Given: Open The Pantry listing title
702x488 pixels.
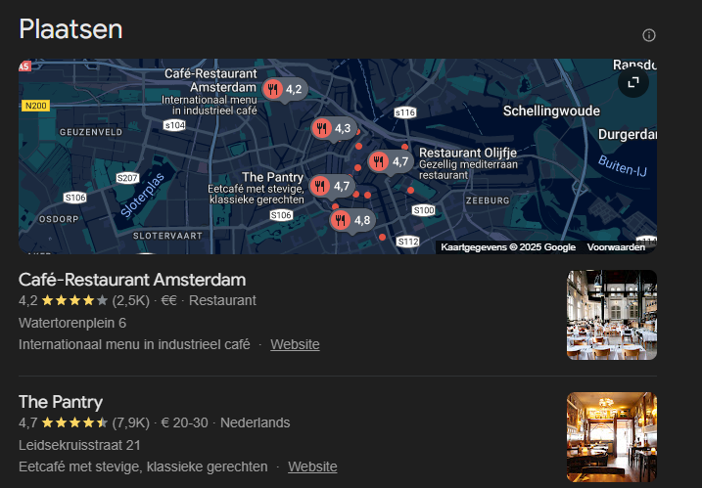Looking at the screenshot, I should 61,402.
